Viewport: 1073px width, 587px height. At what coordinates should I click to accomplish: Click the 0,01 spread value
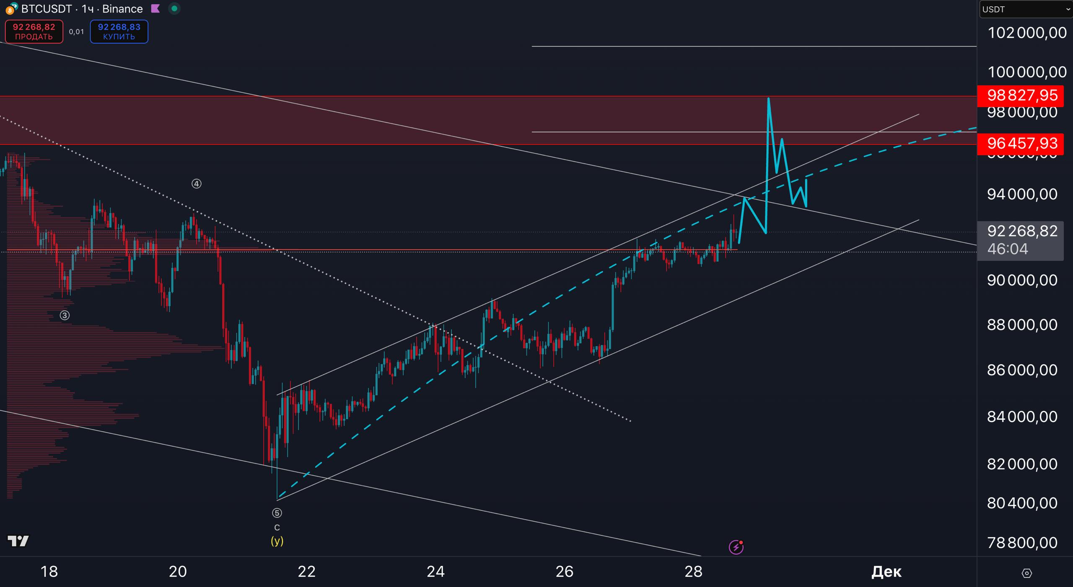tap(76, 32)
